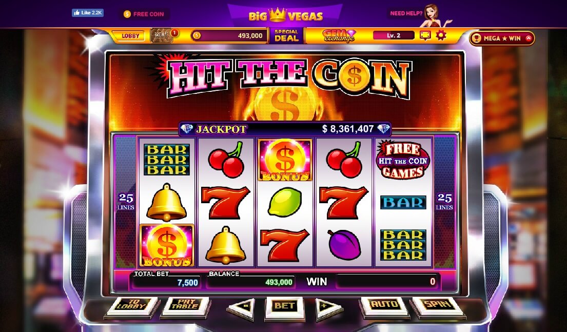This screenshot has width=567, height=332.
Task: Hit the SPIN button
Action: pos(438,306)
